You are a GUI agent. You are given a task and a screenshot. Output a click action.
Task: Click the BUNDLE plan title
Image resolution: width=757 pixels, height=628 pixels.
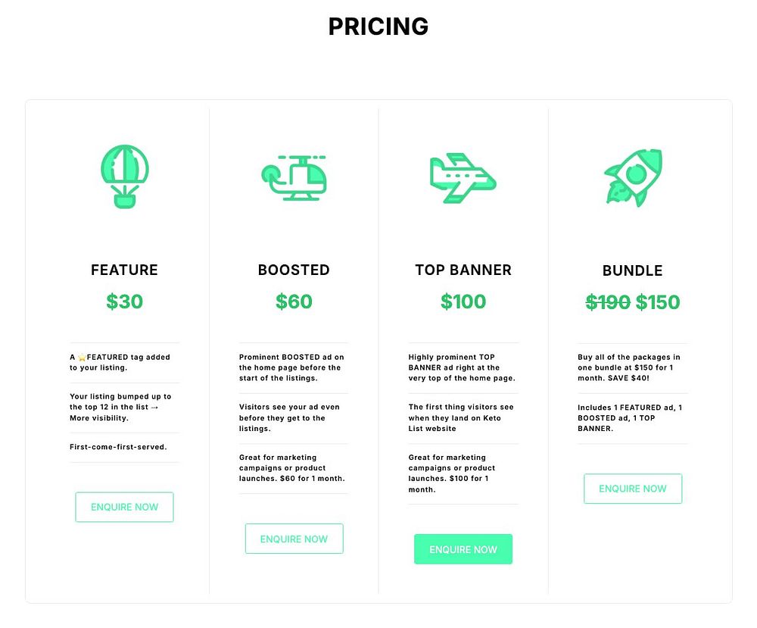[632, 270]
